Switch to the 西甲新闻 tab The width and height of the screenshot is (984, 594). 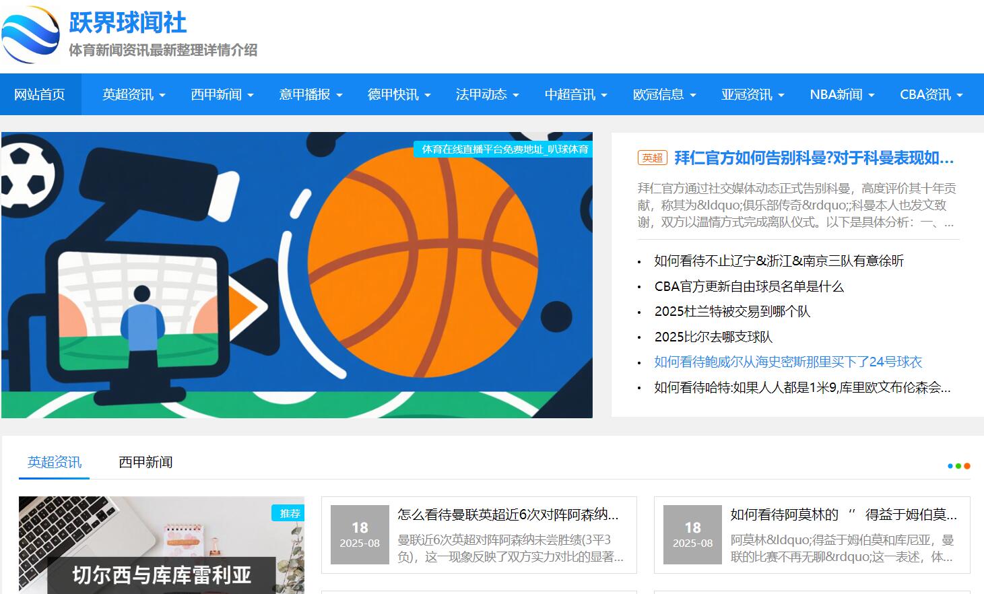point(145,462)
